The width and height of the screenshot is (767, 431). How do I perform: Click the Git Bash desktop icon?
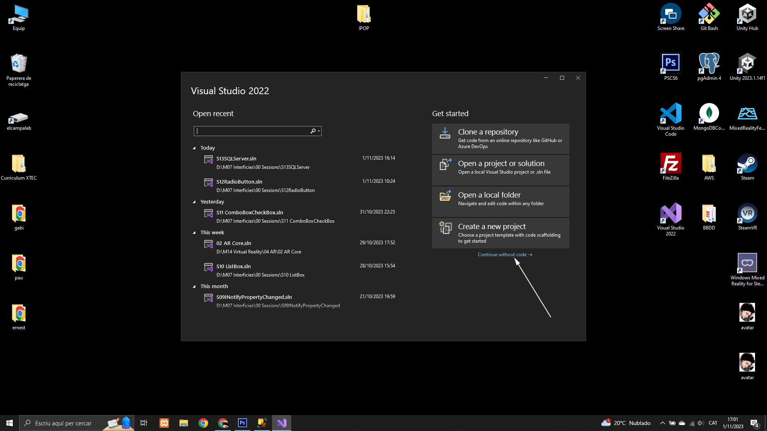click(709, 14)
